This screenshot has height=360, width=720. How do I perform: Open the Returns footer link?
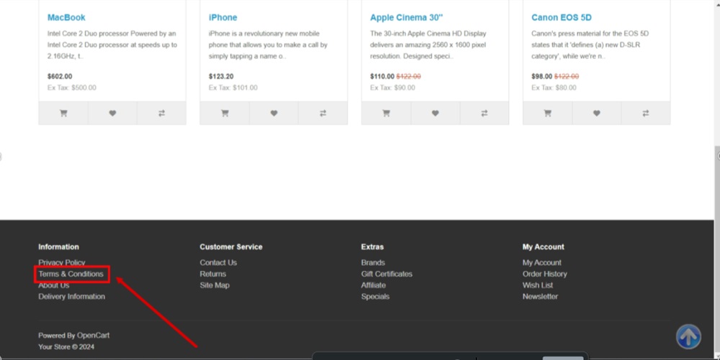click(x=212, y=274)
